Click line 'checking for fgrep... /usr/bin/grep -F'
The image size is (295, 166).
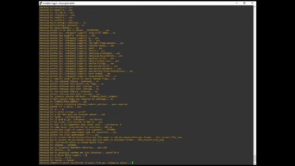coord(62,117)
